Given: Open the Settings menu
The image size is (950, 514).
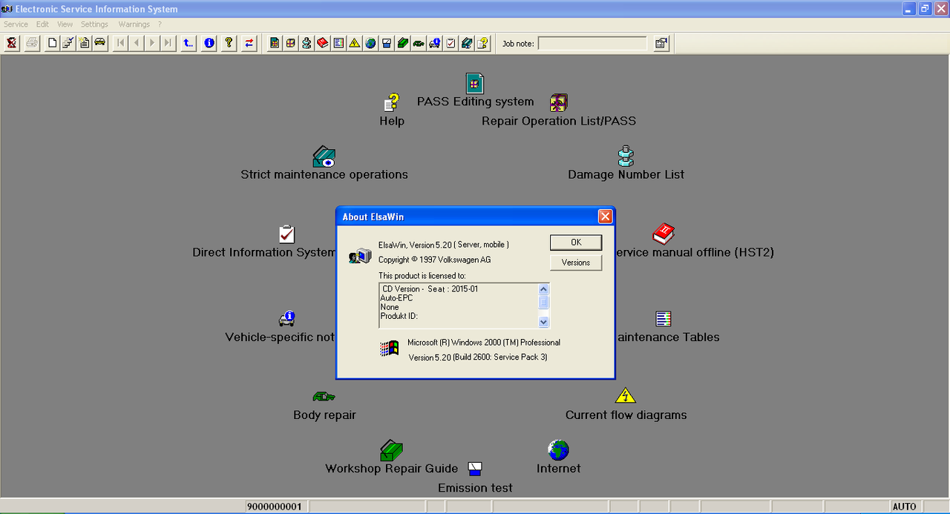Looking at the screenshot, I should coord(94,24).
